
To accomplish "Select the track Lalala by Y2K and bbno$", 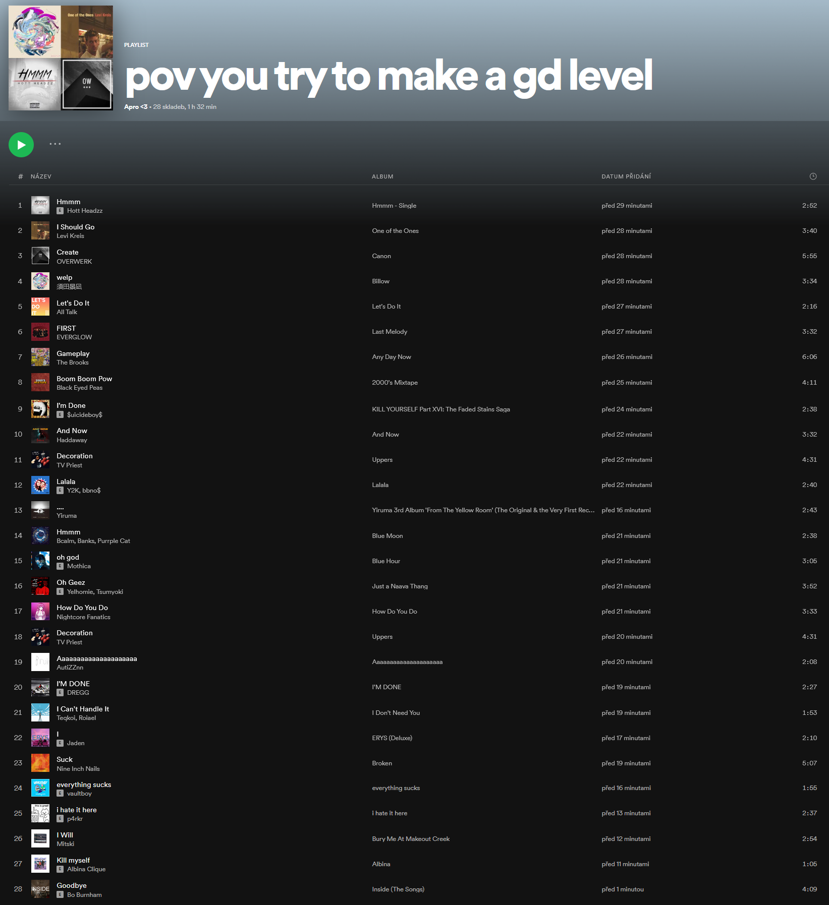I will [66, 481].
